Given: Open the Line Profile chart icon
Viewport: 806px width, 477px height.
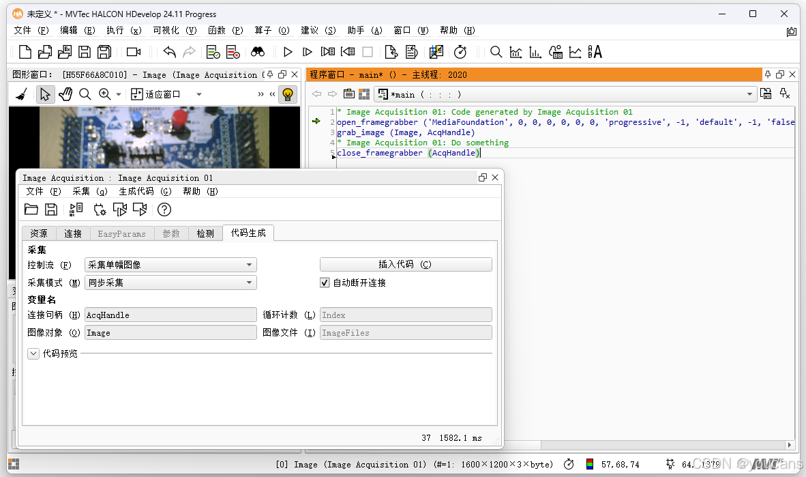Looking at the screenshot, I should (x=576, y=52).
